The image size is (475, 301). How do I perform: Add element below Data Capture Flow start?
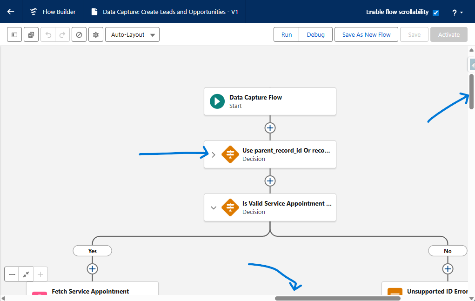pyautogui.click(x=270, y=128)
